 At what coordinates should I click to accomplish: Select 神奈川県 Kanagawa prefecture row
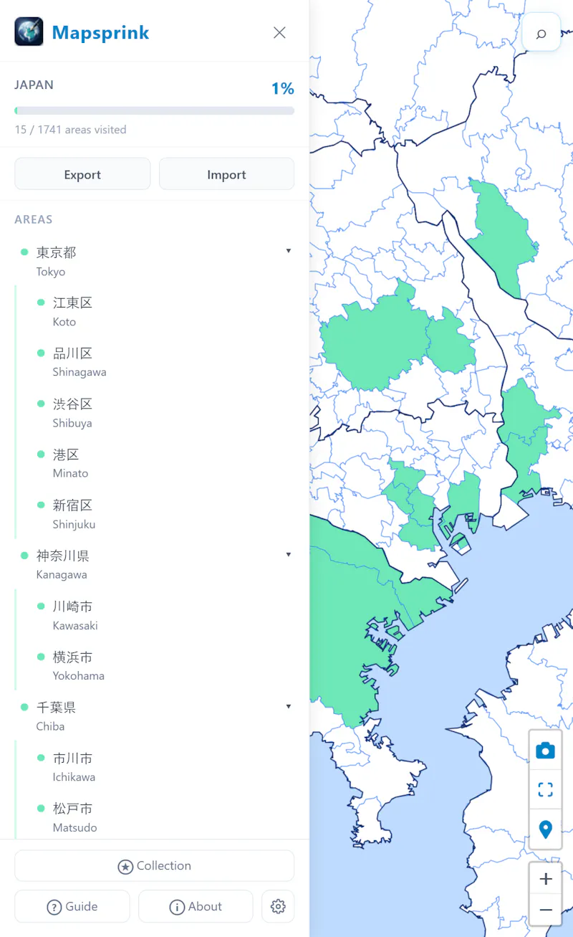[154, 564]
